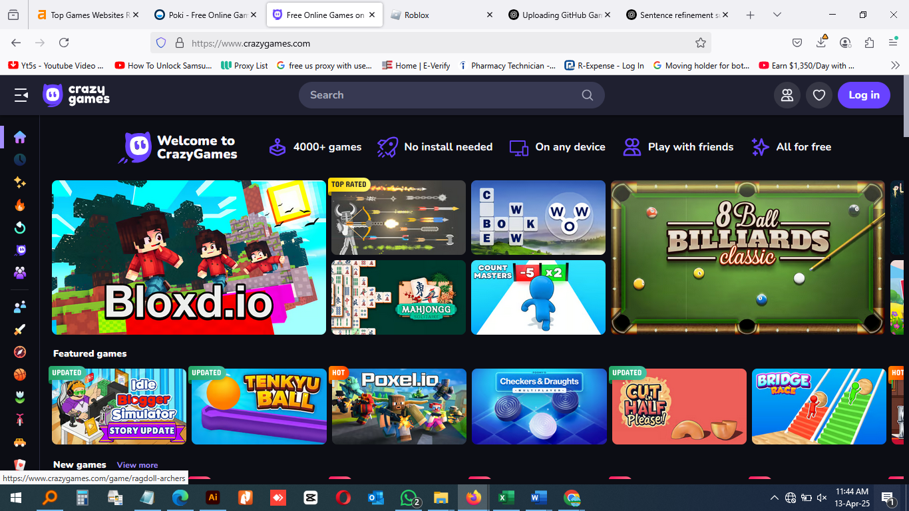Open the purple group of people sidebar icon

pos(20,273)
